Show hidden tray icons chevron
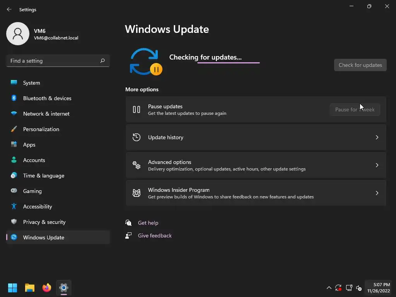 [x=329, y=288]
